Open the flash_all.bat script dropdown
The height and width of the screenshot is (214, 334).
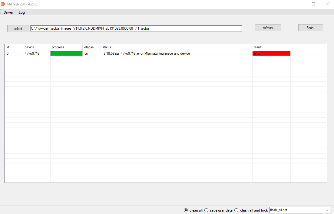pyautogui.click(x=300, y=210)
